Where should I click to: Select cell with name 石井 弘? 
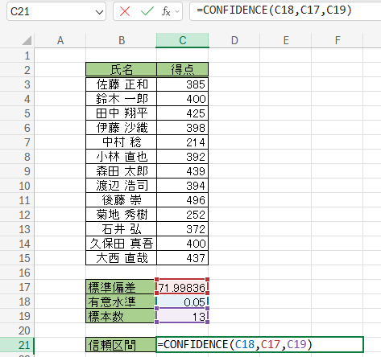(121, 229)
